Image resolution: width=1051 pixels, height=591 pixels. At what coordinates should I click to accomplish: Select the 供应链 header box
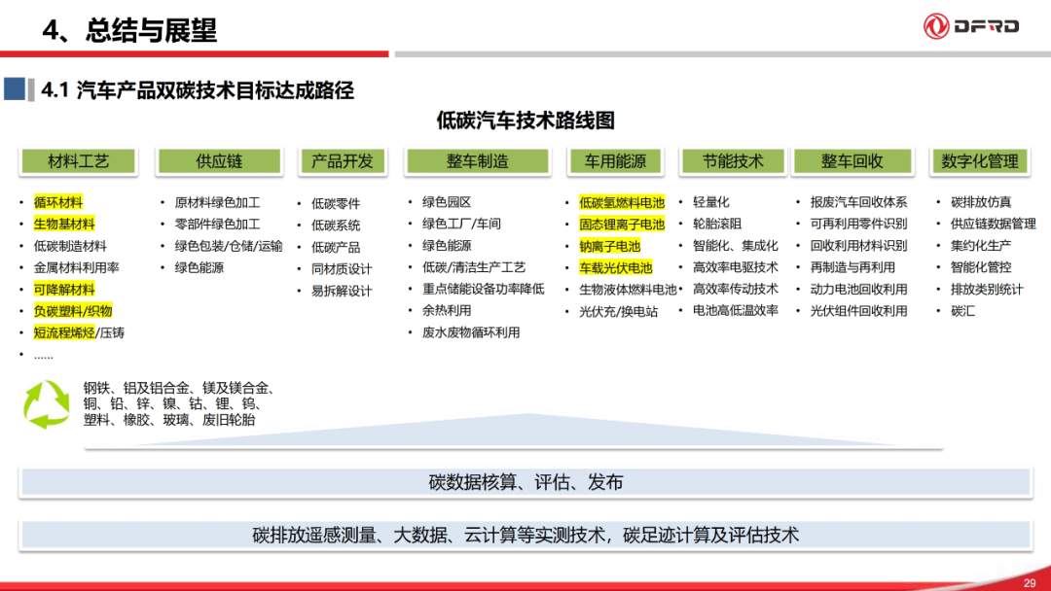click(218, 161)
